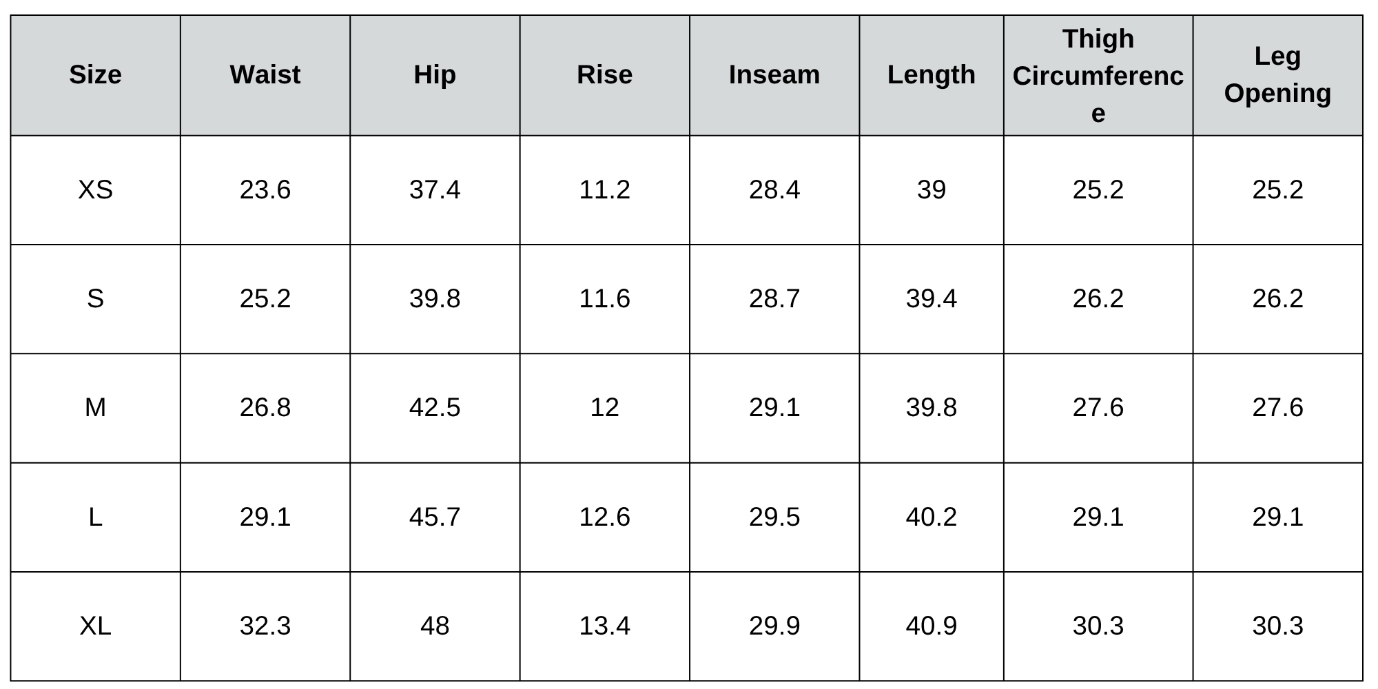This screenshot has width=1378, height=689.
Task: Click the M size row label
Action: point(95,407)
